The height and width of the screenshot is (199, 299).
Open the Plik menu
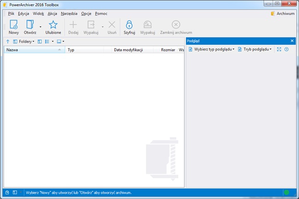tap(11, 13)
